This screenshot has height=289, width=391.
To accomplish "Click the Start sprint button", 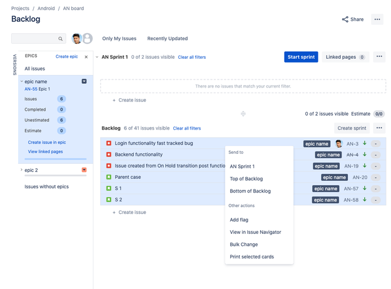I will (x=301, y=57).
